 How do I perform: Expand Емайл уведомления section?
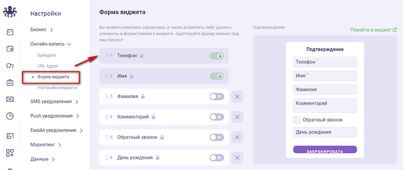point(56,130)
